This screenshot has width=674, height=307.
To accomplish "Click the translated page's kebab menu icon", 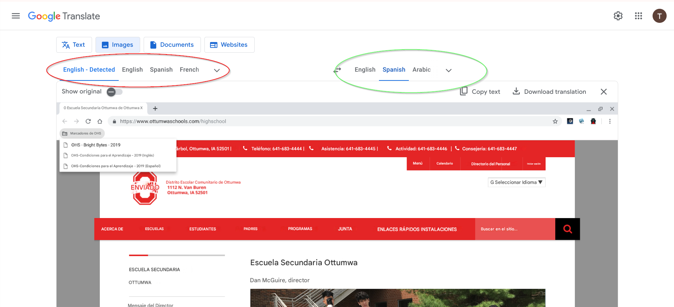I will 610,121.
